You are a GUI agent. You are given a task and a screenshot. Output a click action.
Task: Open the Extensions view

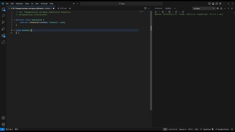coord(3,36)
